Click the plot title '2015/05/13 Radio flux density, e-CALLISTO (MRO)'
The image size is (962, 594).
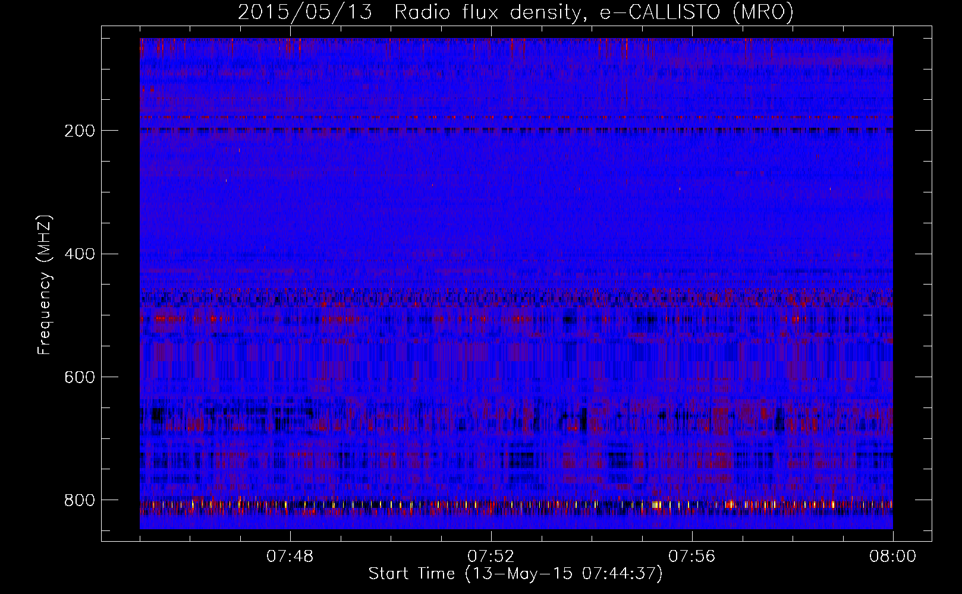[515, 12]
